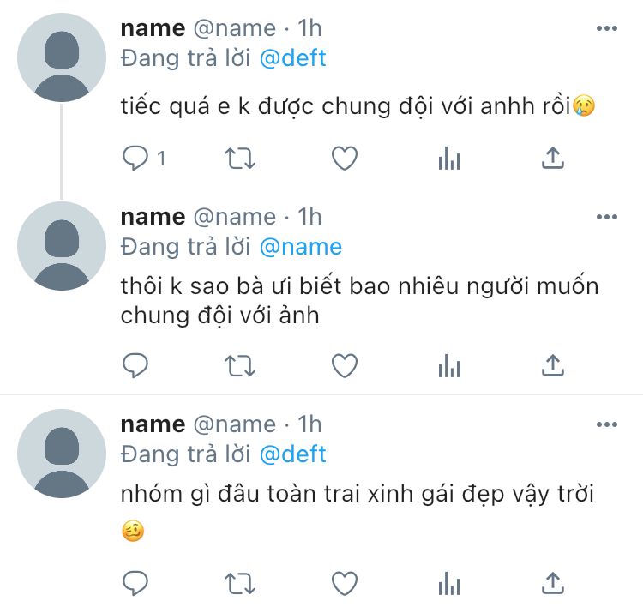Open more options on the 'nhóm gì đâu' tweet
The height and width of the screenshot is (607, 643).
[606, 424]
